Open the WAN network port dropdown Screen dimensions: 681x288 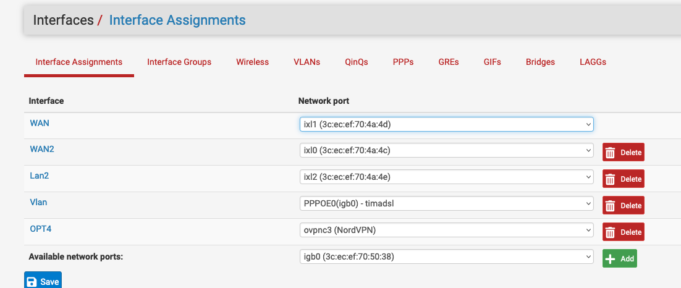[x=446, y=124]
